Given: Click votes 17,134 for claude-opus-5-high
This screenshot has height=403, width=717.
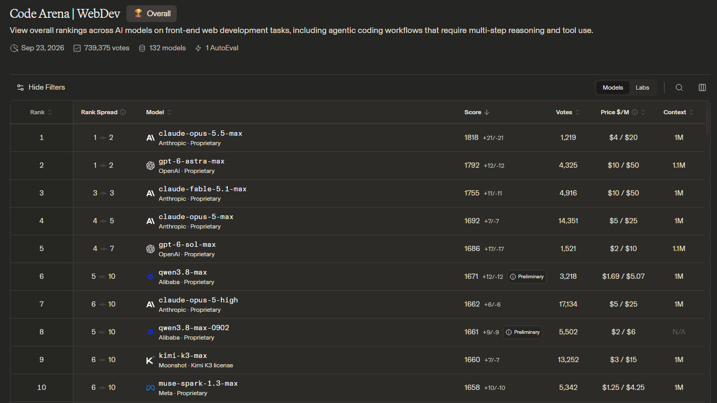Looking at the screenshot, I should pyautogui.click(x=568, y=304).
